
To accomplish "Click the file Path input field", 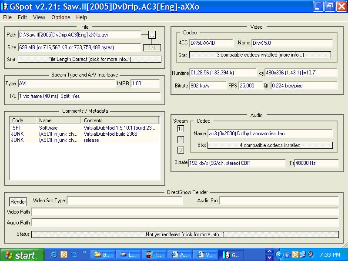I will coord(80,35).
